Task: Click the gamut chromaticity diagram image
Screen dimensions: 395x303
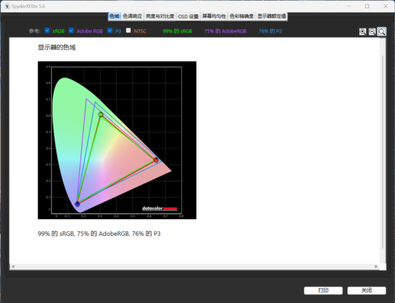Action: (x=117, y=140)
